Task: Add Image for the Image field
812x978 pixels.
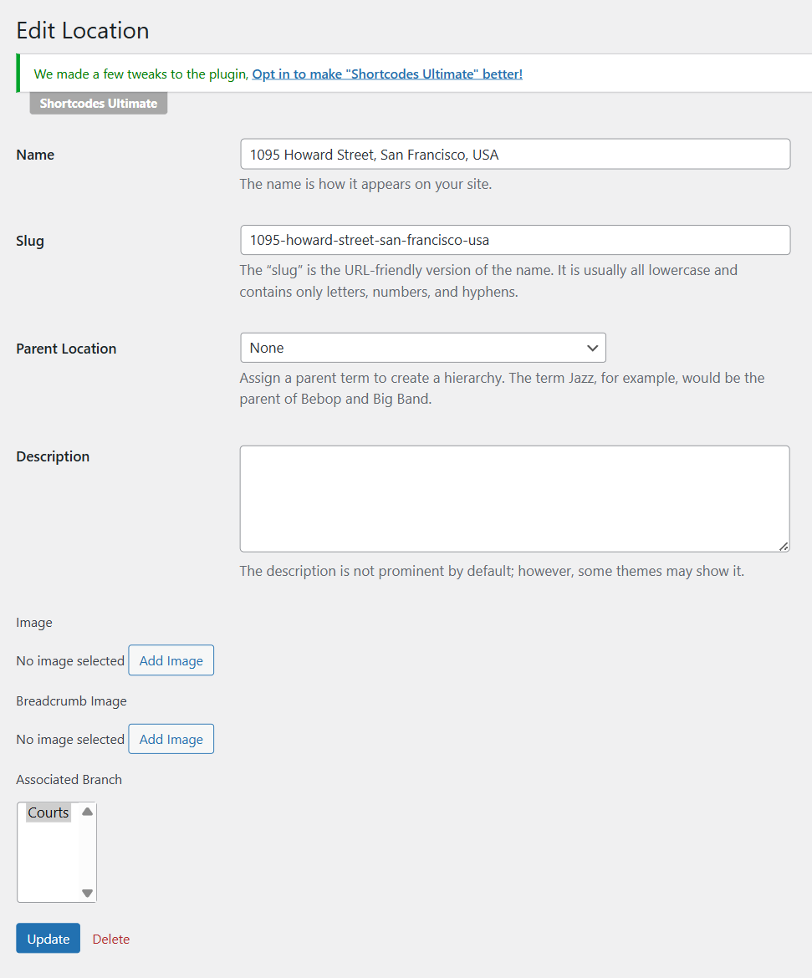Action: pyautogui.click(x=171, y=660)
